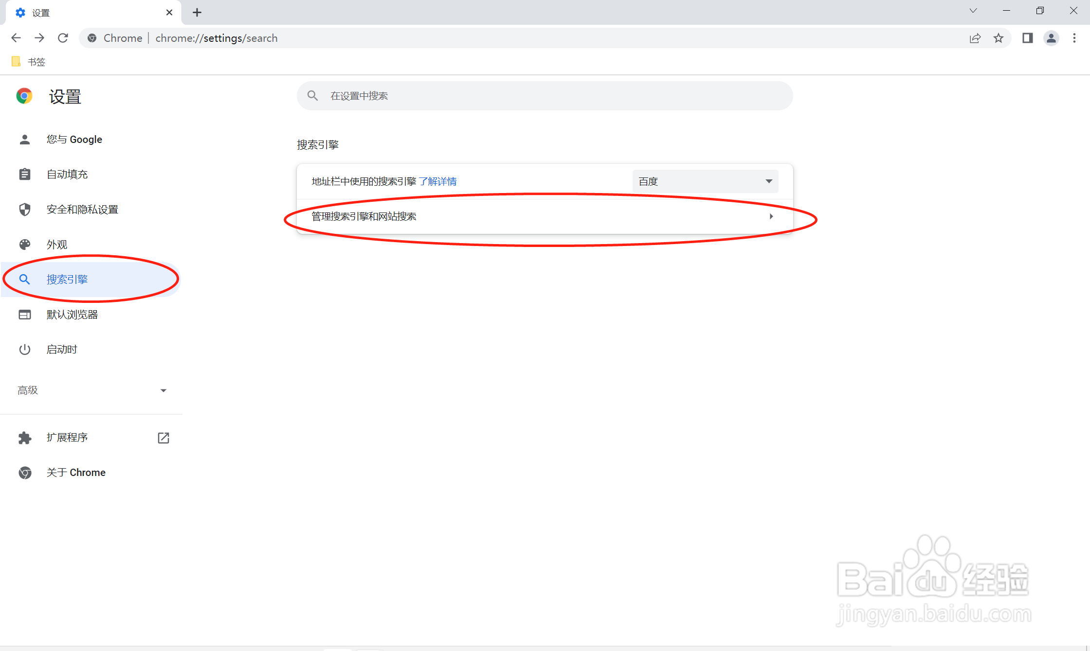Select 外观 in the sidebar
The width and height of the screenshot is (1090, 651).
[57, 245]
